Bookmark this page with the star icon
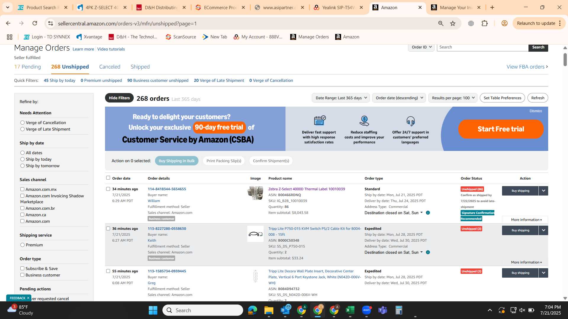The width and height of the screenshot is (568, 319). 453,23
